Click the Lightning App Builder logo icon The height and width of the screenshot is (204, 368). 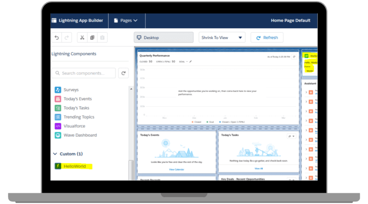(x=54, y=21)
